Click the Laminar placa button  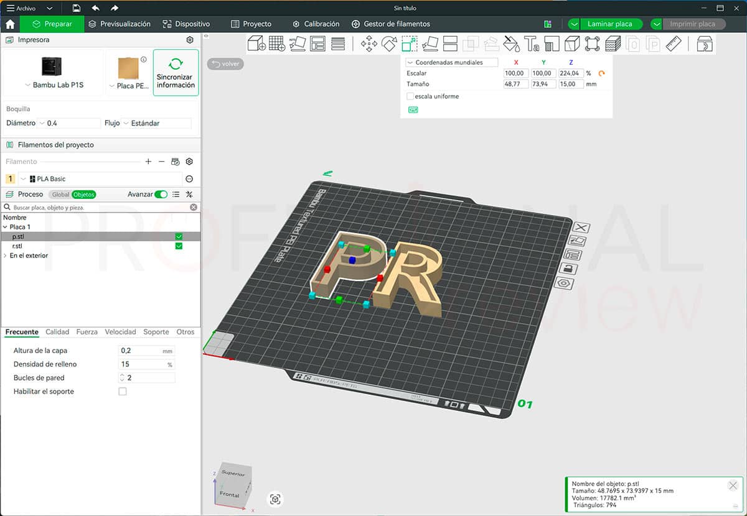click(x=610, y=24)
